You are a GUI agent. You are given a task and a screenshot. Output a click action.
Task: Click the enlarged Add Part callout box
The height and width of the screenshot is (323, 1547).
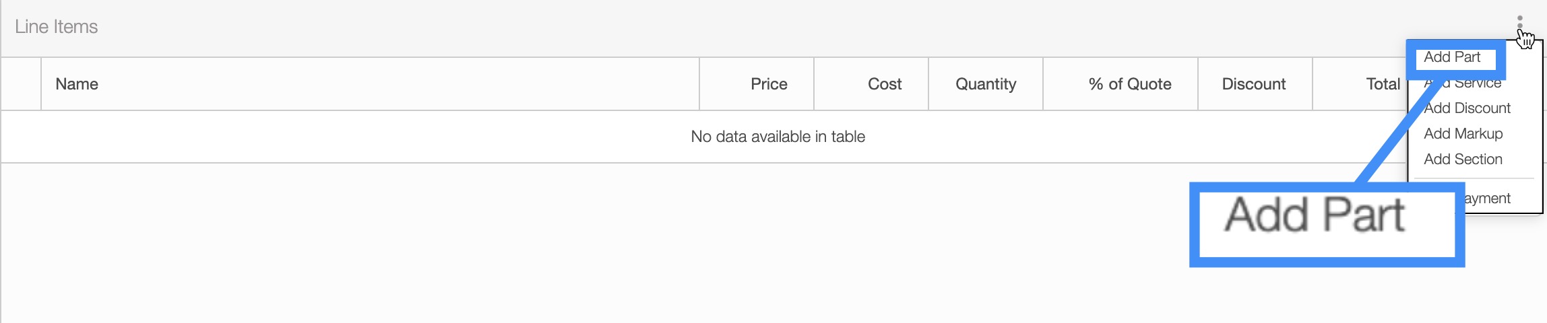click(x=1326, y=224)
